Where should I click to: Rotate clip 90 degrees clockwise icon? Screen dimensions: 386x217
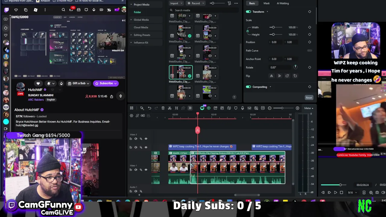287,76
